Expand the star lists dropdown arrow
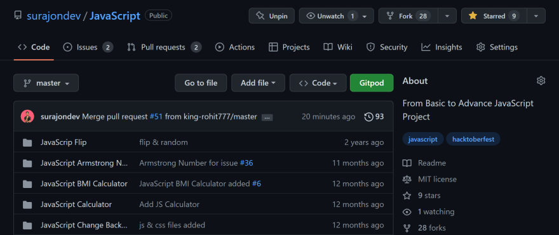This screenshot has width=559, height=235. point(536,16)
